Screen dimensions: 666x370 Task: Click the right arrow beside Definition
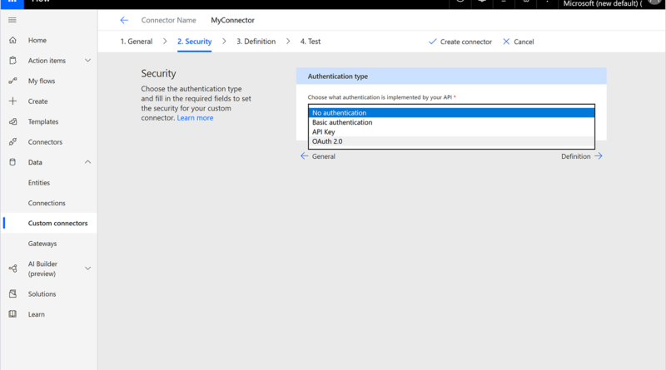point(599,156)
